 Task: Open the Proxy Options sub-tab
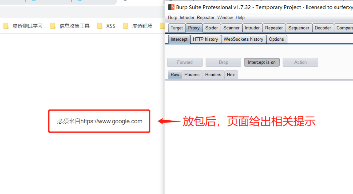pyautogui.click(x=276, y=39)
